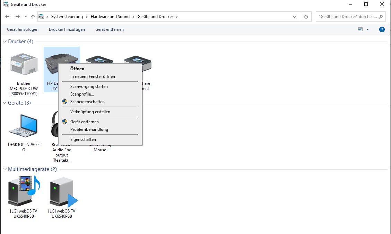Click the shield icon beside Scaneigenschaften
This screenshot has width=391, height=234.
[x=65, y=101]
